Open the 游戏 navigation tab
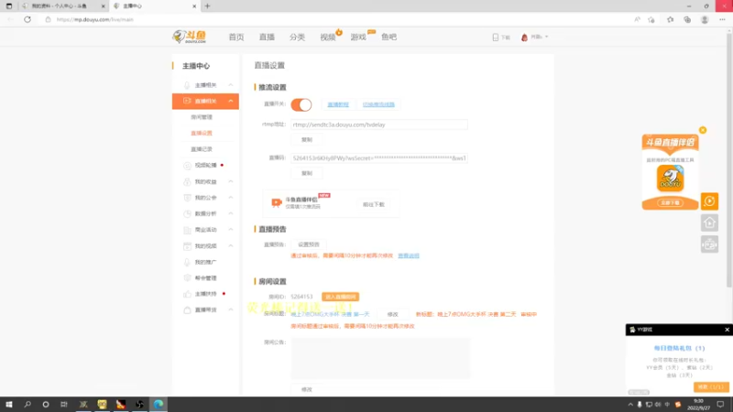The width and height of the screenshot is (733, 412). pyautogui.click(x=358, y=37)
